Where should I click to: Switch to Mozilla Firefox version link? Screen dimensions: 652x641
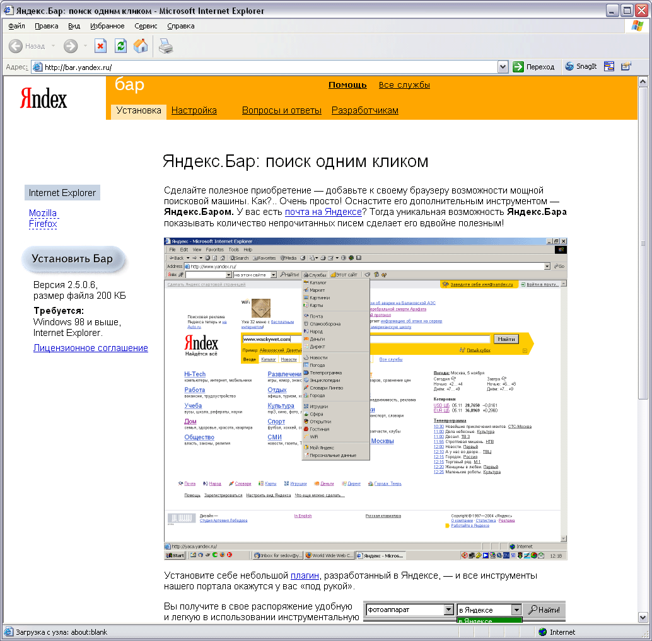coord(44,218)
